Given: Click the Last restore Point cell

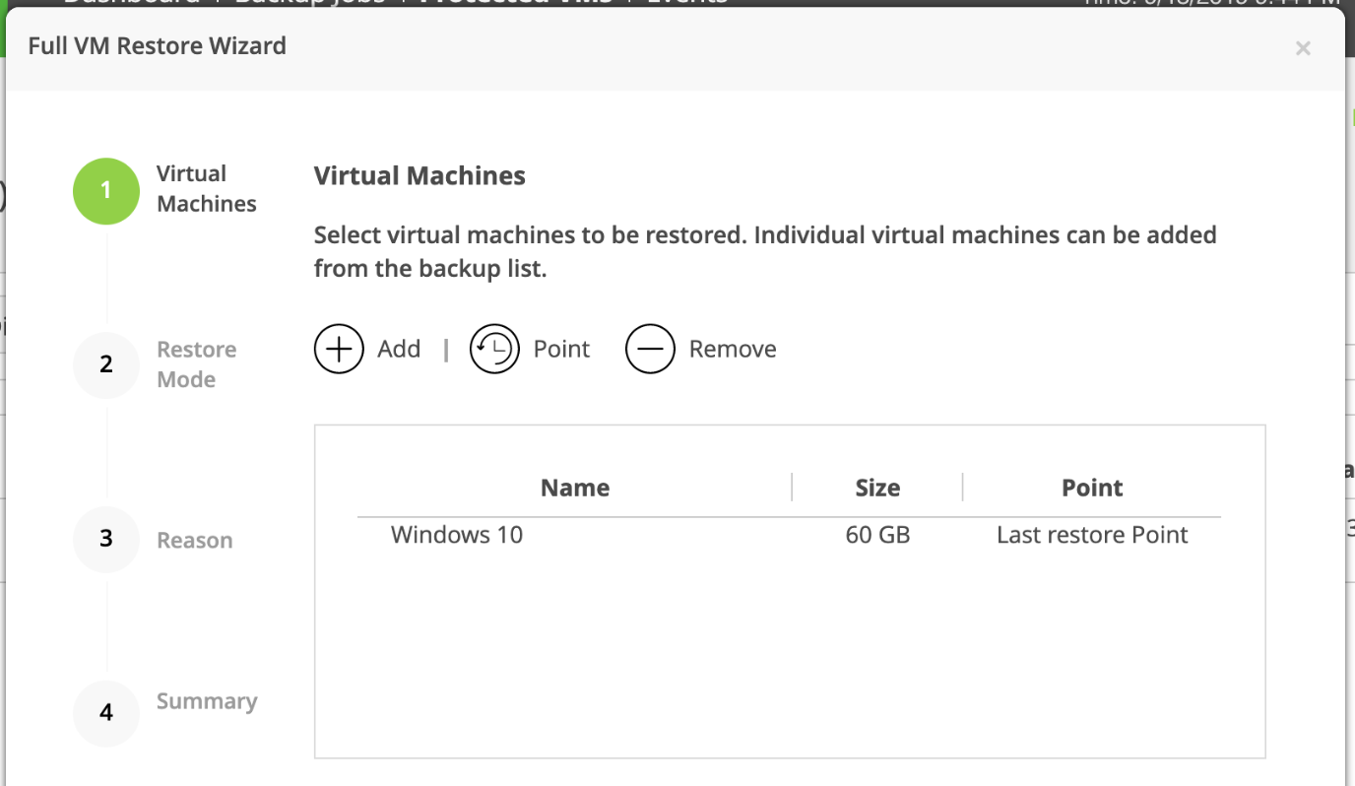Looking at the screenshot, I should [x=1092, y=535].
